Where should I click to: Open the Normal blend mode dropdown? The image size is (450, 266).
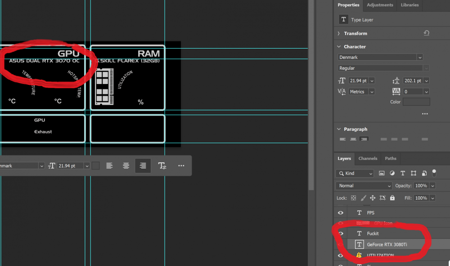pos(364,186)
